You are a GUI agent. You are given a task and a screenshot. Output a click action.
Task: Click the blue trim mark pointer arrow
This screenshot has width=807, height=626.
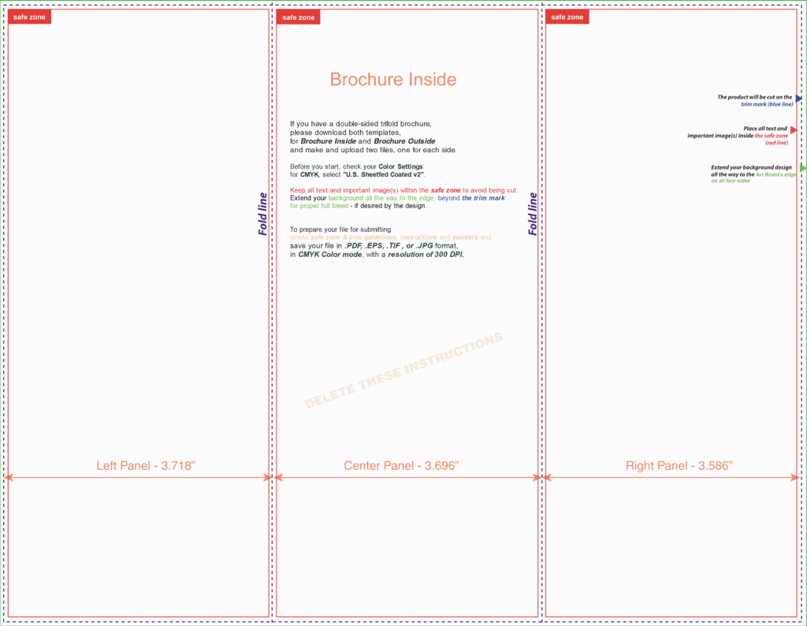pos(798,99)
